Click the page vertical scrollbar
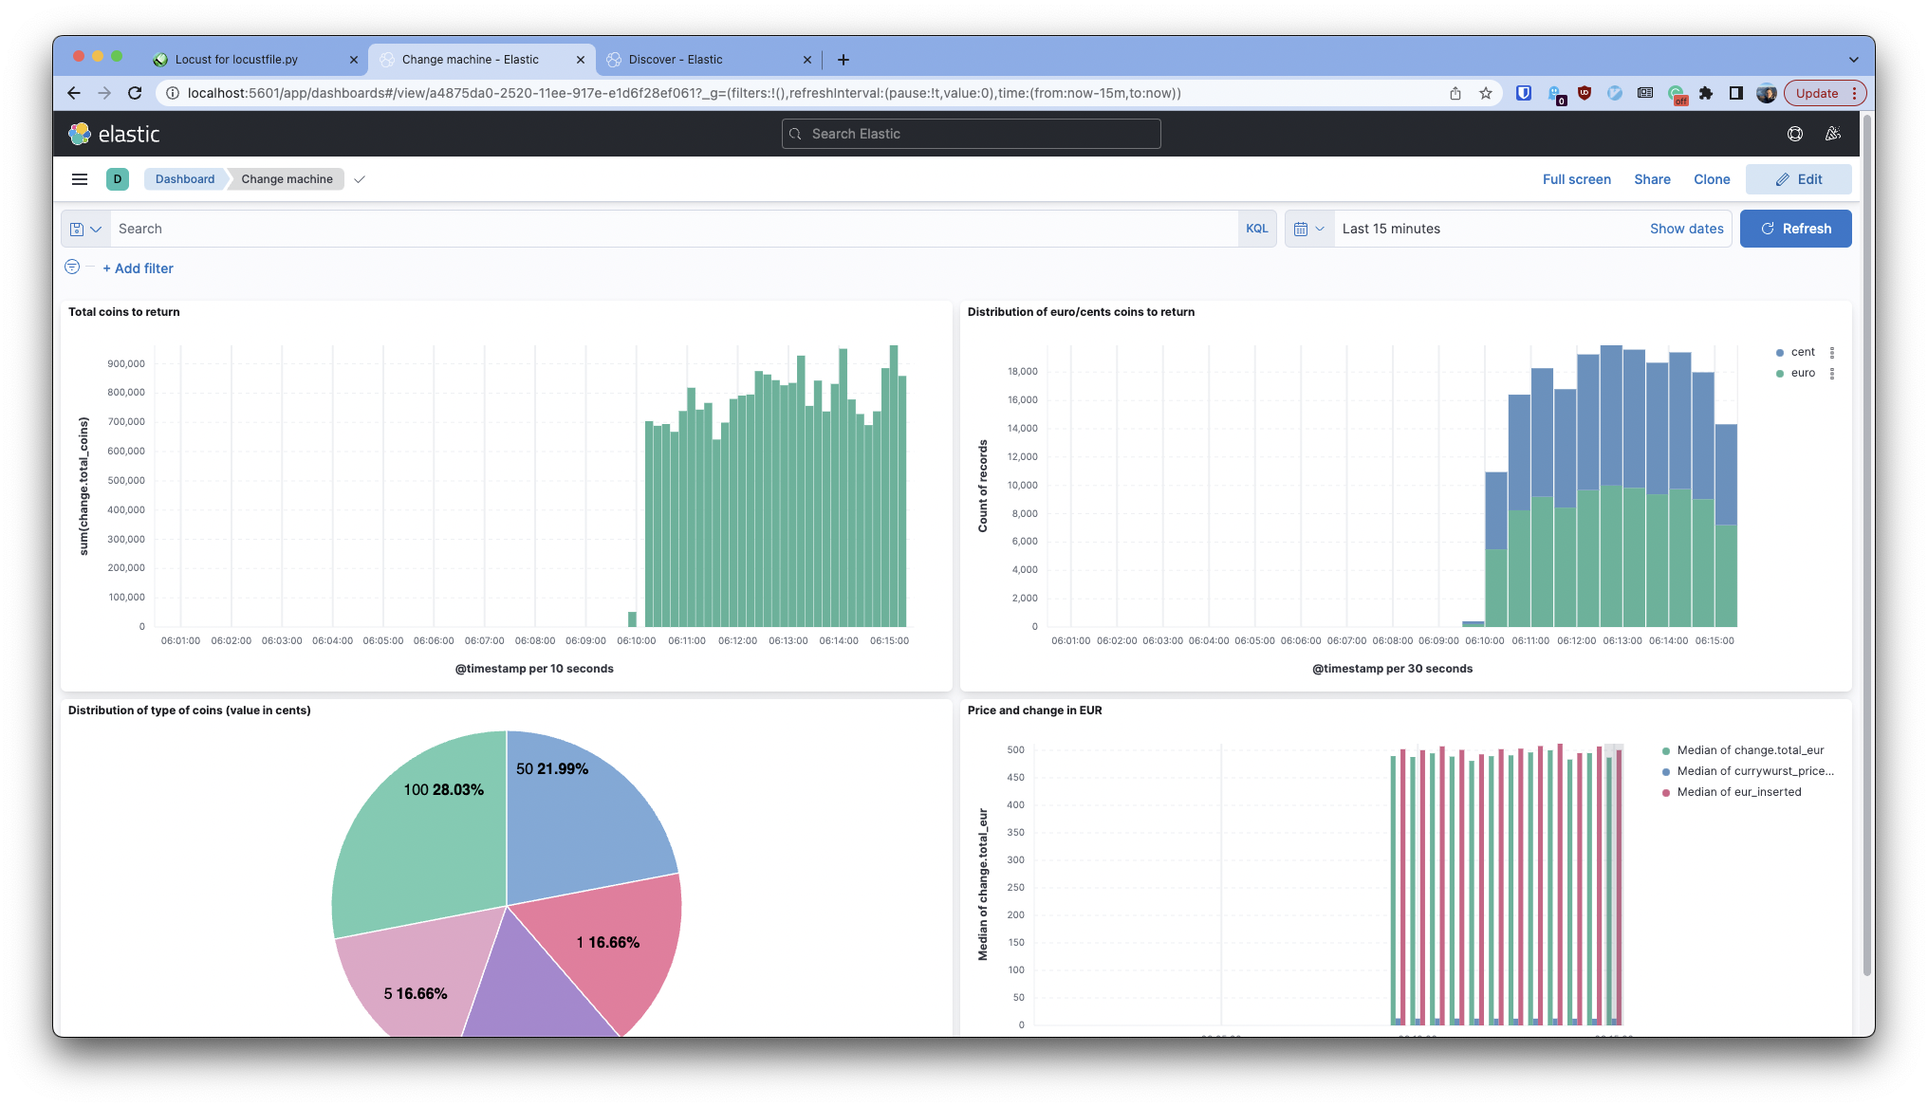This screenshot has width=1928, height=1107. [1867, 545]
